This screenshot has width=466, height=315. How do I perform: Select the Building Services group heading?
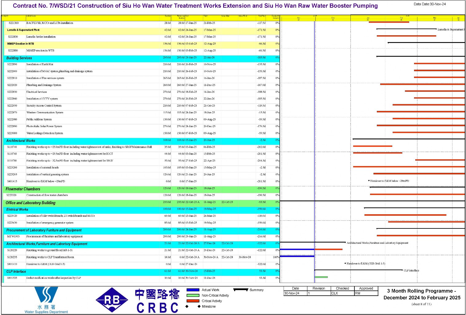pos(19,58)
